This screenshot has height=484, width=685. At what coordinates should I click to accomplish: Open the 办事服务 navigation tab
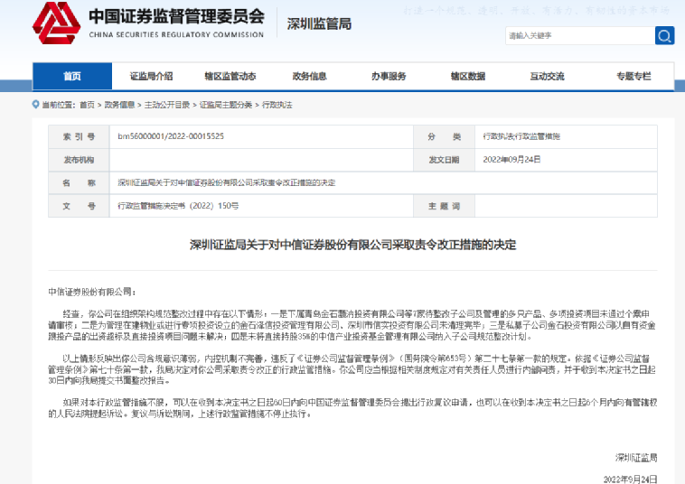pyautogui.click(x=389, y=77)
